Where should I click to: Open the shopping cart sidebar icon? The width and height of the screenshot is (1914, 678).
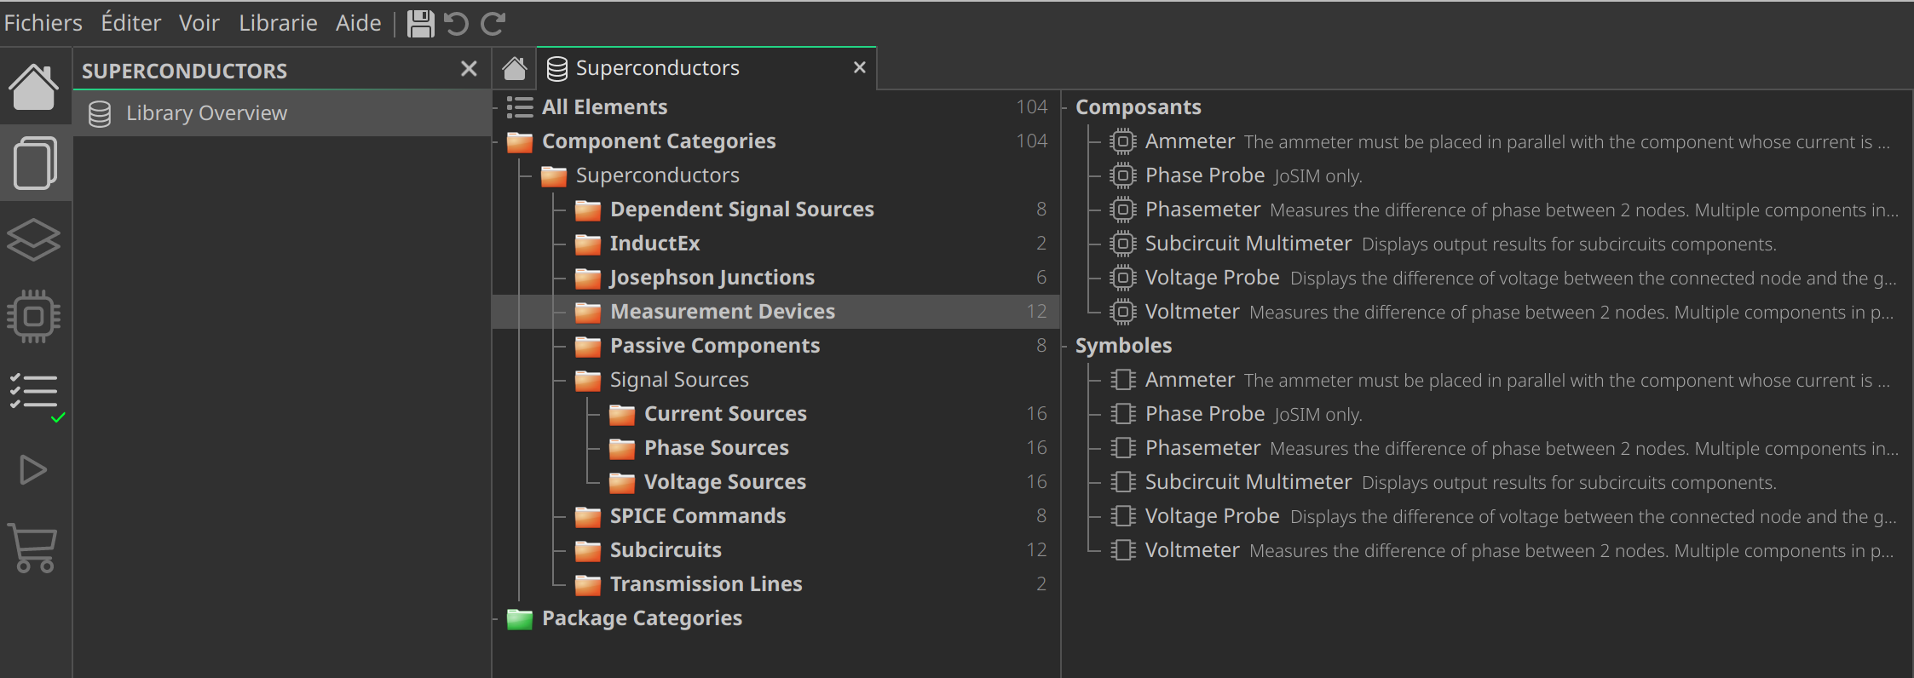click(34, 548)
